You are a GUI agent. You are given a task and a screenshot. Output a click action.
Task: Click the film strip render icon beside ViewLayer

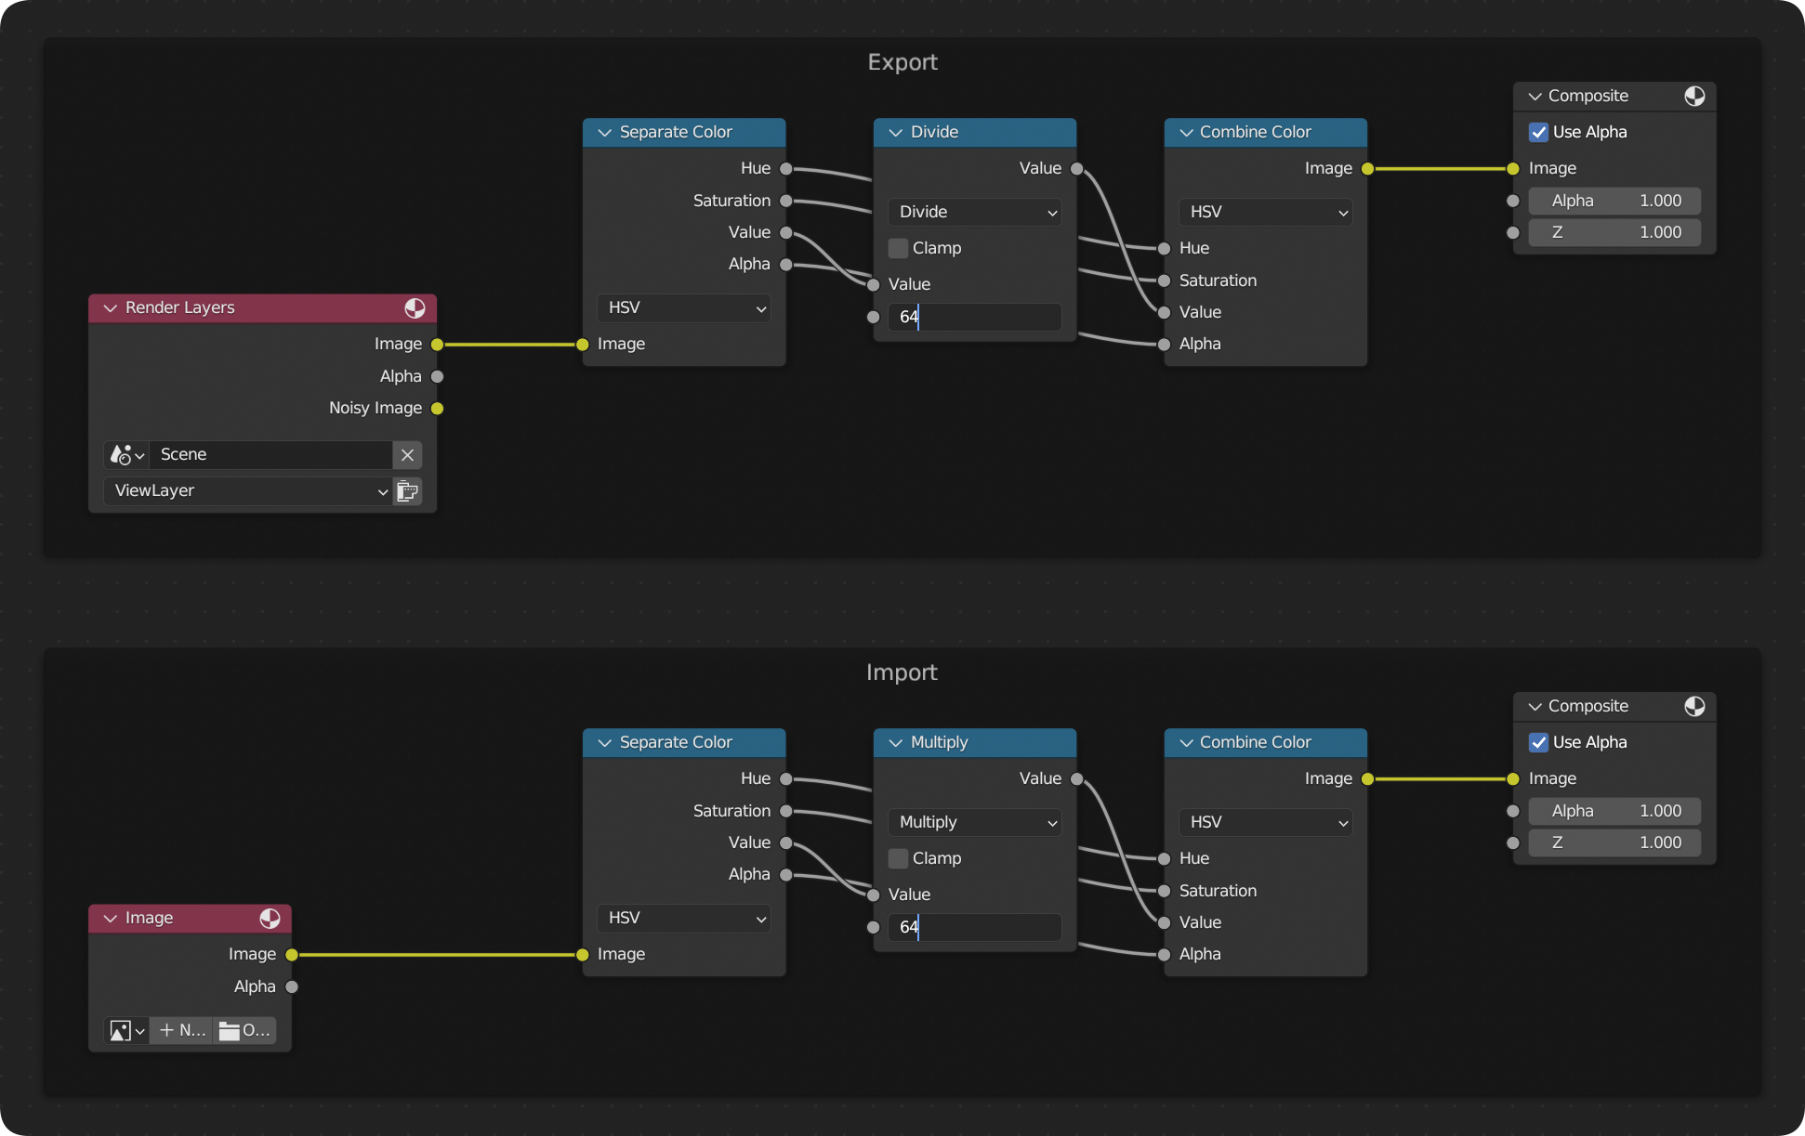click(x=407, y=490)
